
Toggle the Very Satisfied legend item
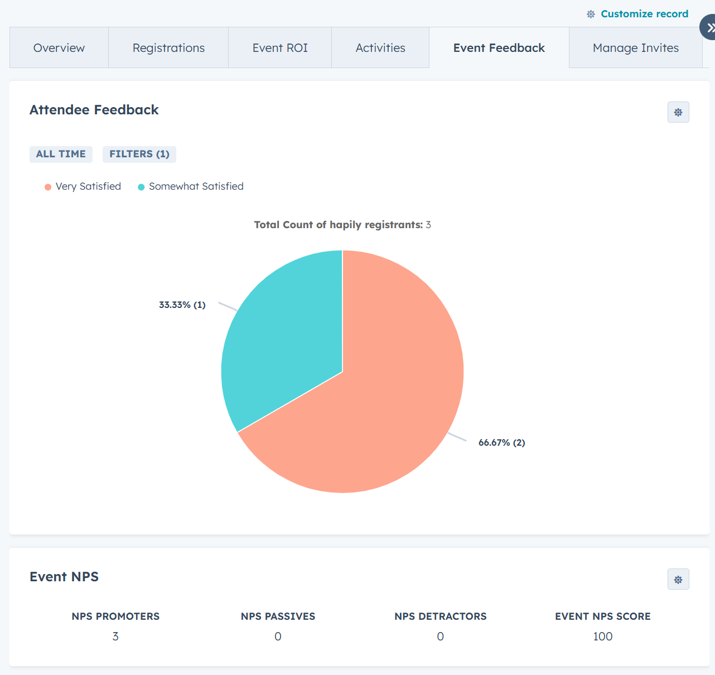click(x=88, y=186)
